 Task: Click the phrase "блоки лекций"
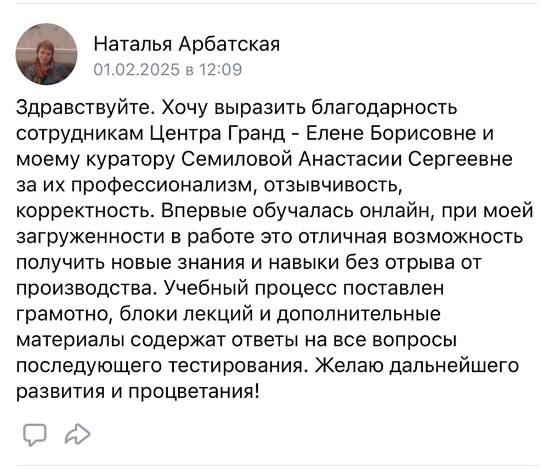tap(186, 315)
